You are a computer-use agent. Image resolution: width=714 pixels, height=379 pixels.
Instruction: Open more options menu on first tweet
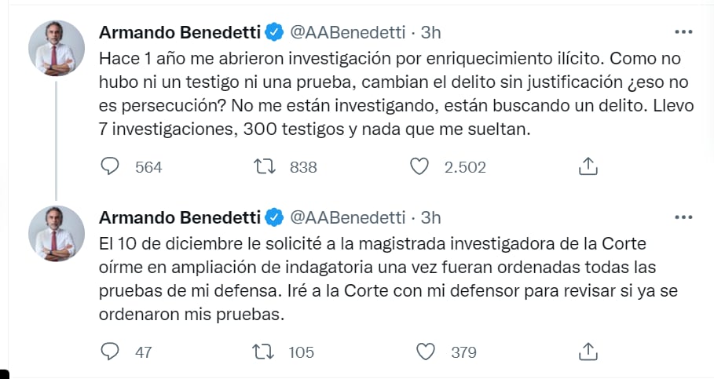coord(683,32)
